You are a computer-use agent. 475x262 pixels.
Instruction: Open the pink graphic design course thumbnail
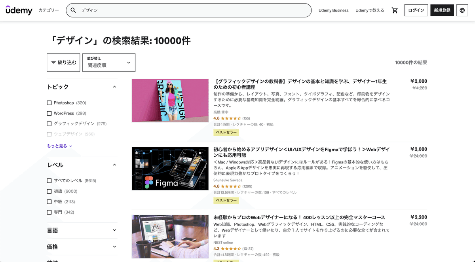tap(170, 101)
